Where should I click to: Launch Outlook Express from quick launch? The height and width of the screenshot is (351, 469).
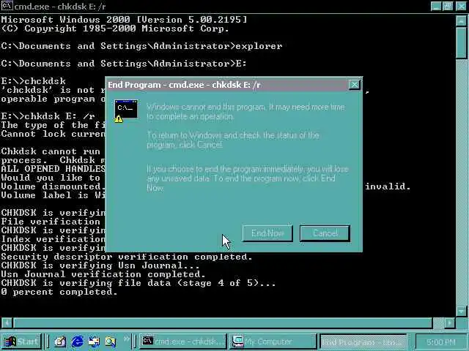pos(94,341)
